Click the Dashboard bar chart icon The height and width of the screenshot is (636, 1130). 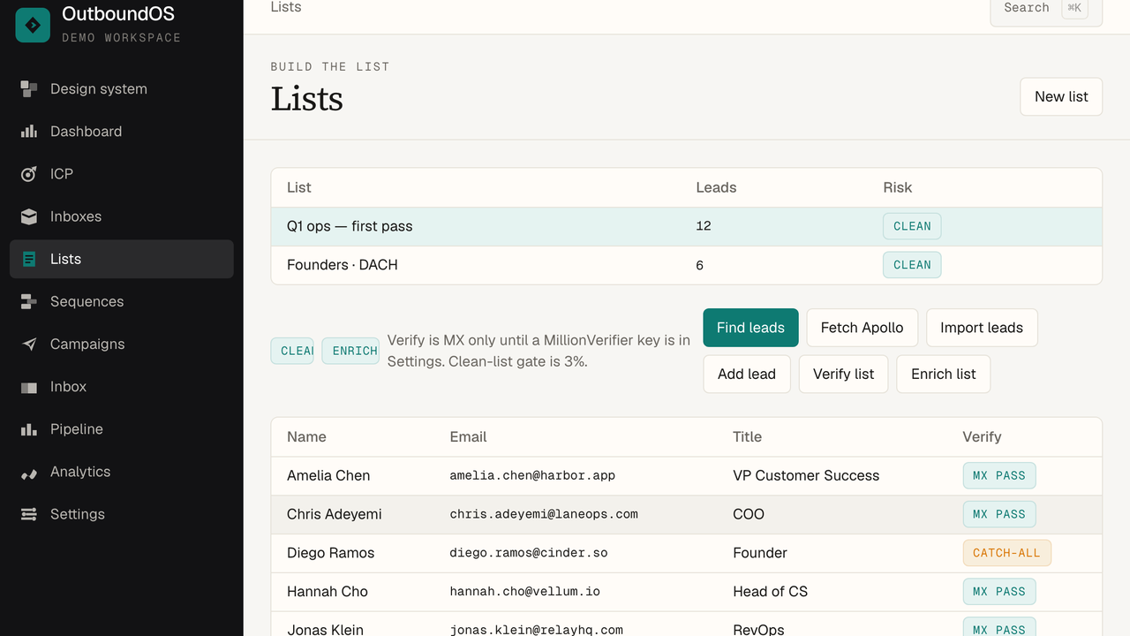tap(29, 132)
